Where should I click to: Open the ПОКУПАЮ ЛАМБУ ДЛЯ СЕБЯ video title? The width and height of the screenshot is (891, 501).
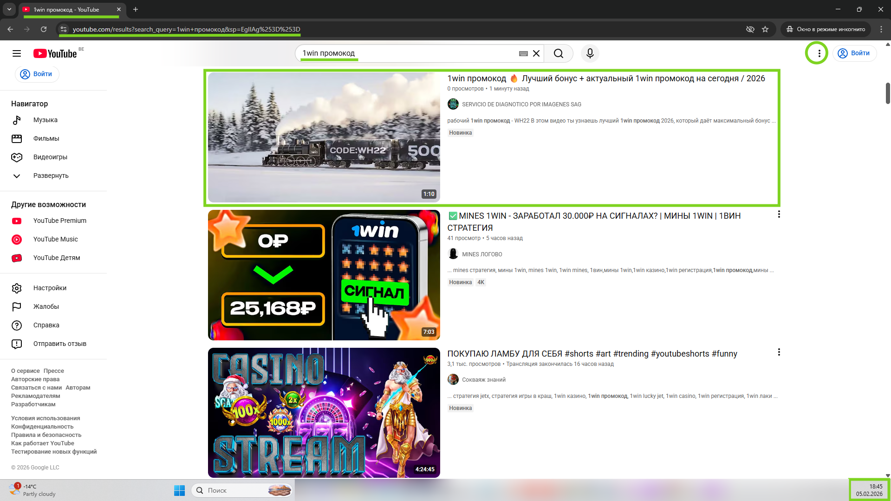592,354
